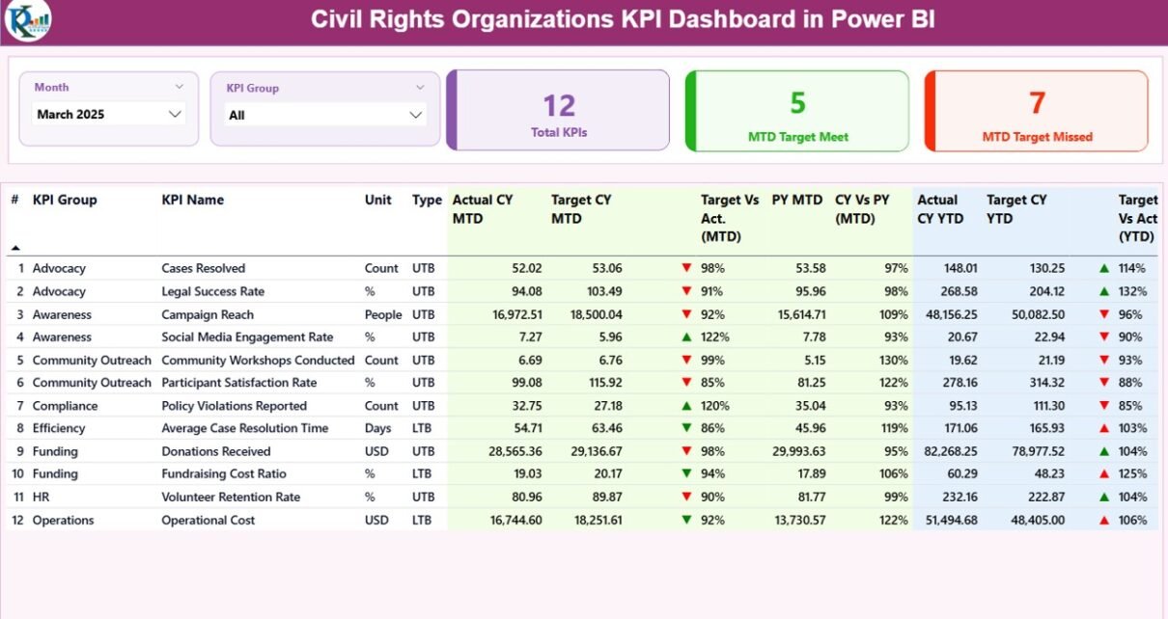Click green up arrow for Social Media Engagement Rate
Screen dimensions: 1168x619
[686, 337]
